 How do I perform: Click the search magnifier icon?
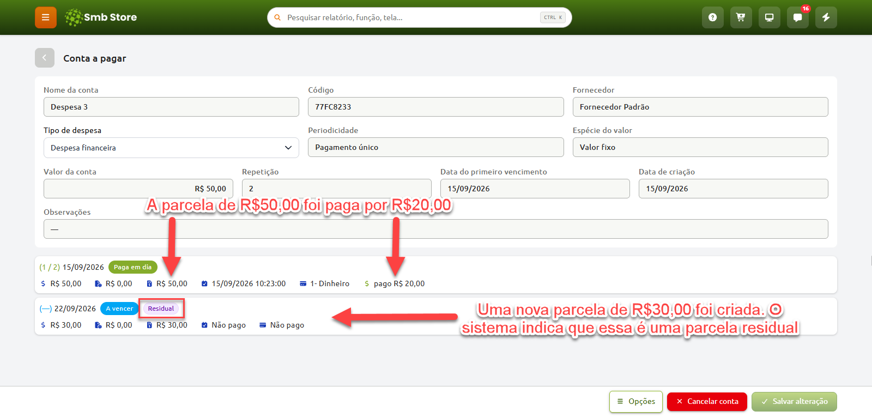coord(277,17)
